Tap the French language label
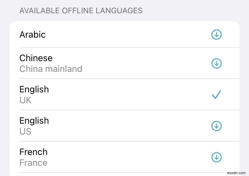249x176 pixels. [33, 152]
